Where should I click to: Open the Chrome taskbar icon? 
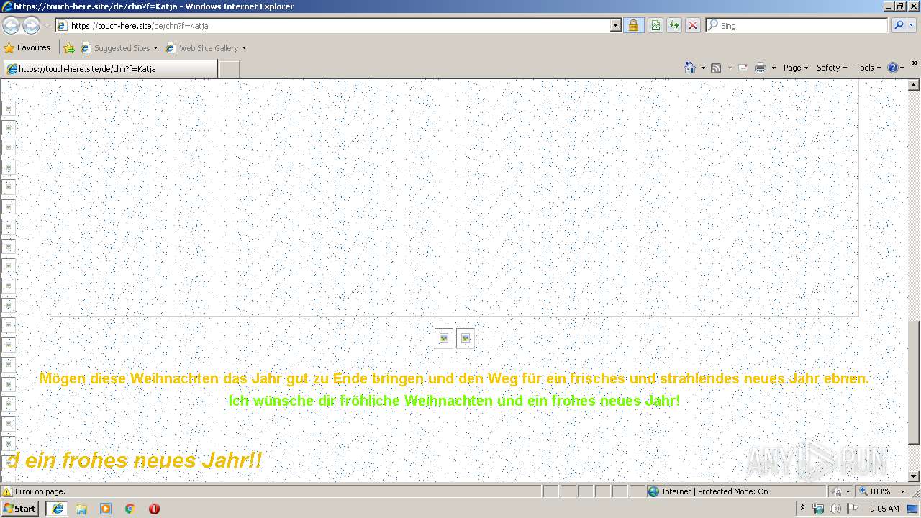(130, 509)
